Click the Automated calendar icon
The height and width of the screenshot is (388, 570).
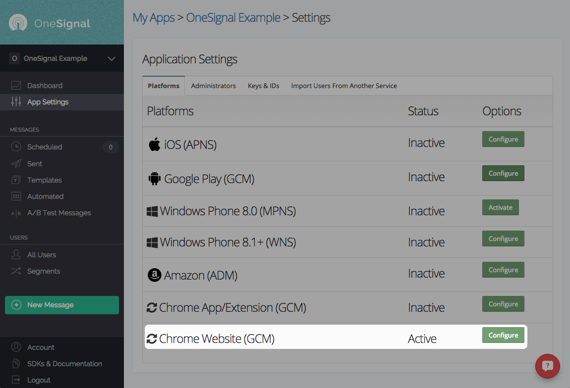[x=16, y=196]
